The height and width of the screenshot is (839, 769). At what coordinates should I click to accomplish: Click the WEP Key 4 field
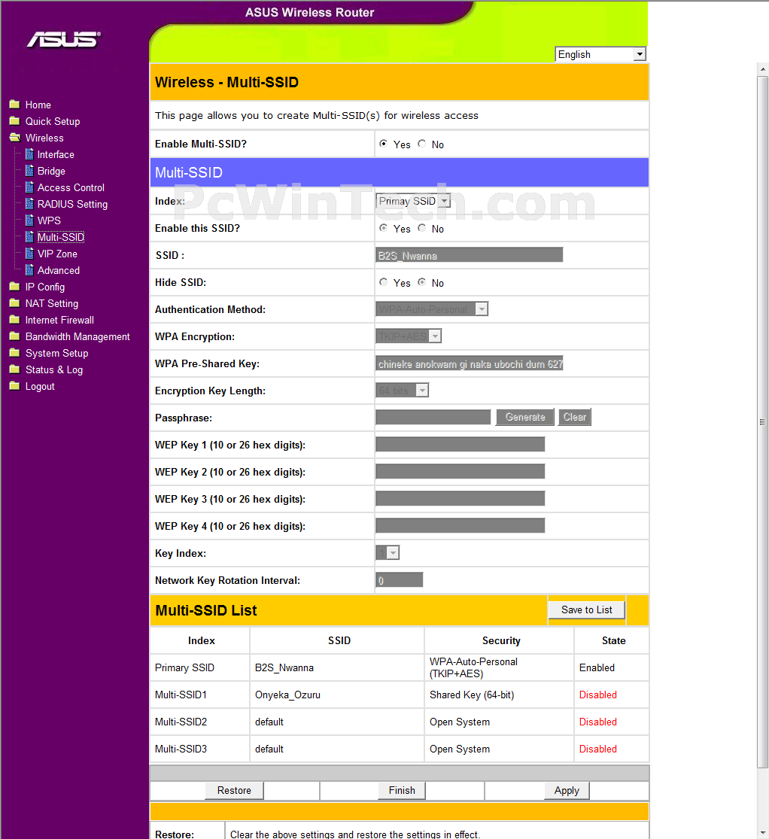(x=460, y=525)
